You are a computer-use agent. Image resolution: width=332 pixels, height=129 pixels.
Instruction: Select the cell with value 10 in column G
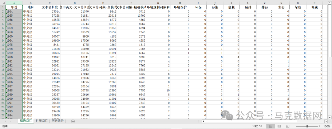[x=158, y=91]
